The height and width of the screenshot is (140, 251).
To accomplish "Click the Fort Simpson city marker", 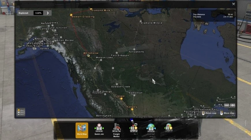I will coord(117,53).
